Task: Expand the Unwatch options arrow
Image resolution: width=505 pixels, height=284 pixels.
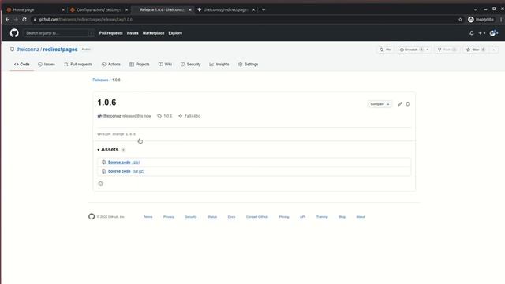Action: 428,50
